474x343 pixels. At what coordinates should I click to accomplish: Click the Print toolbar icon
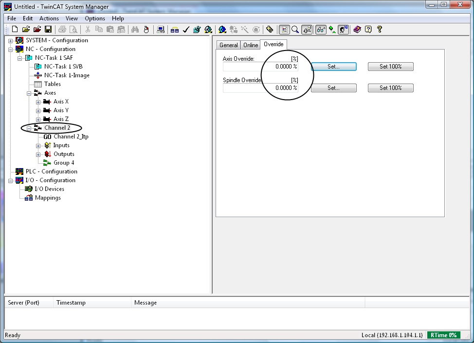point(62,29)
